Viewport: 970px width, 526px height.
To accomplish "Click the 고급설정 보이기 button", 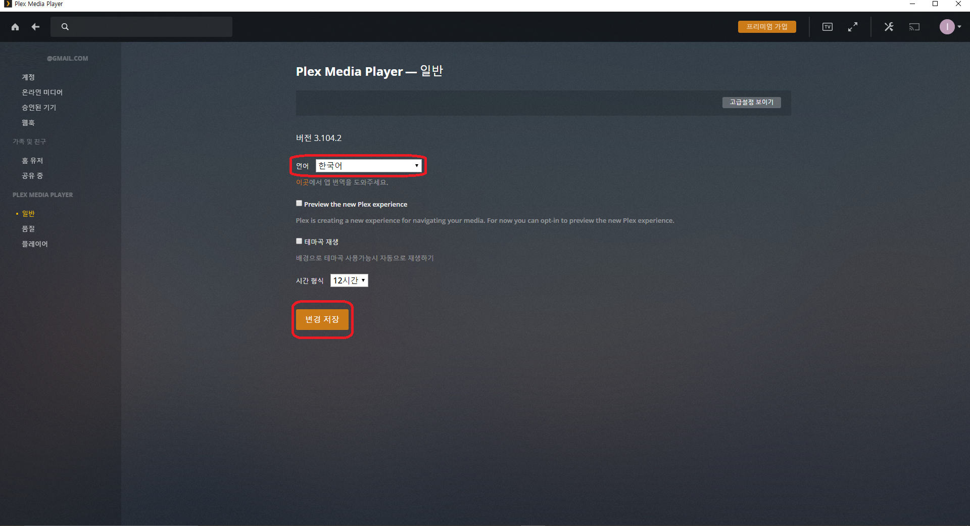I will click(751, 102).
